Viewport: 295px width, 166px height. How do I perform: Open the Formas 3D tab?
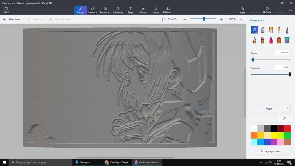[105, 10]
